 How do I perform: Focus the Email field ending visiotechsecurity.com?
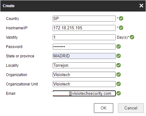coord(84,94)
